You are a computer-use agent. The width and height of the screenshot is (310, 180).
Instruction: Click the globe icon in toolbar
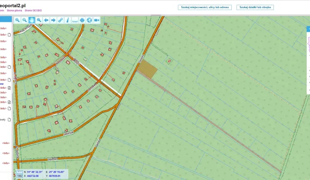point(89,20)
